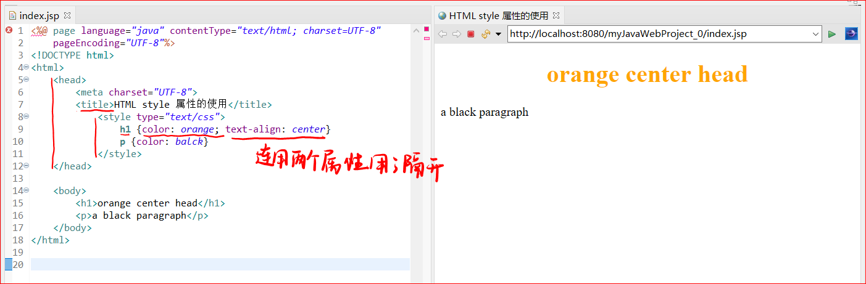This screenshot has width=866, height=284.
Task: Click the closing </html> tag on line 18
Action: click(x=50, y=240)
